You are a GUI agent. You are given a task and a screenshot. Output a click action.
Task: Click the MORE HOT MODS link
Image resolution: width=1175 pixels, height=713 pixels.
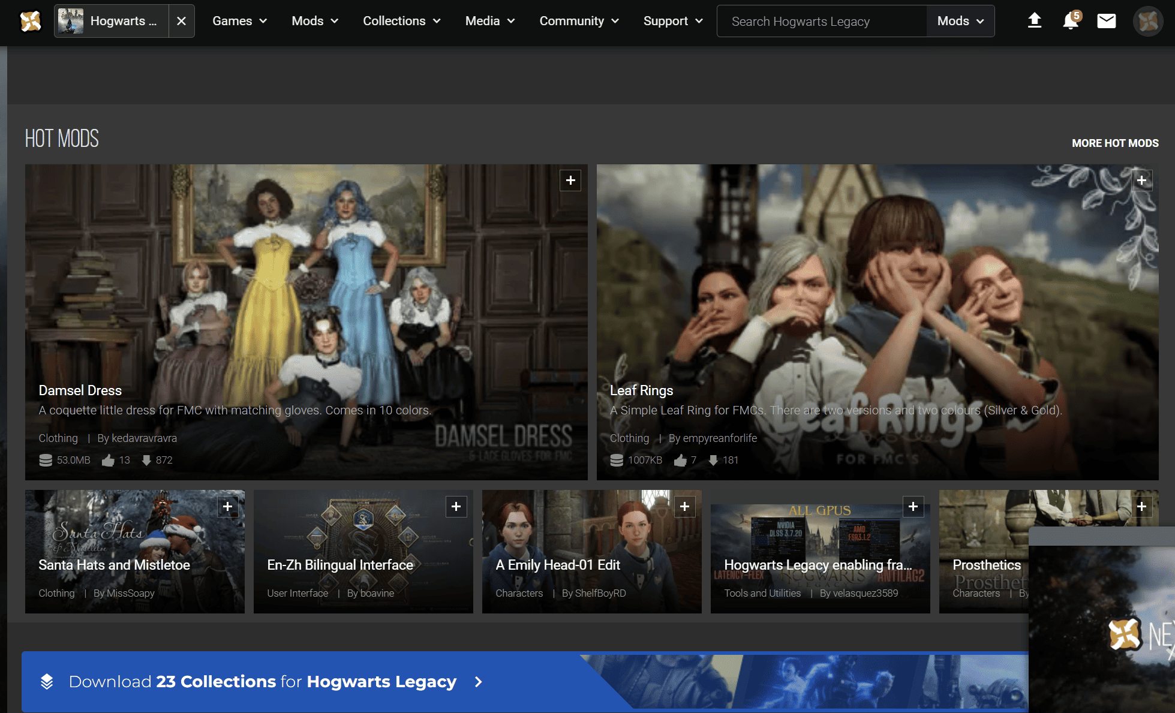coord(1114,143)
